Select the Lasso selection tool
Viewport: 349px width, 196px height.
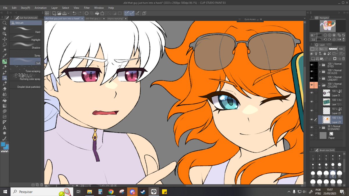tap(4, 45)
